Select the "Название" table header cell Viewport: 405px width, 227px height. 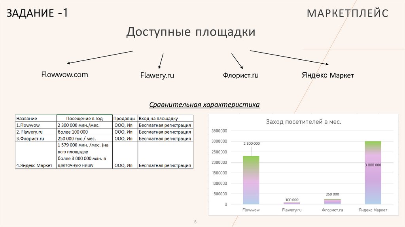click(x=36, y=118)
